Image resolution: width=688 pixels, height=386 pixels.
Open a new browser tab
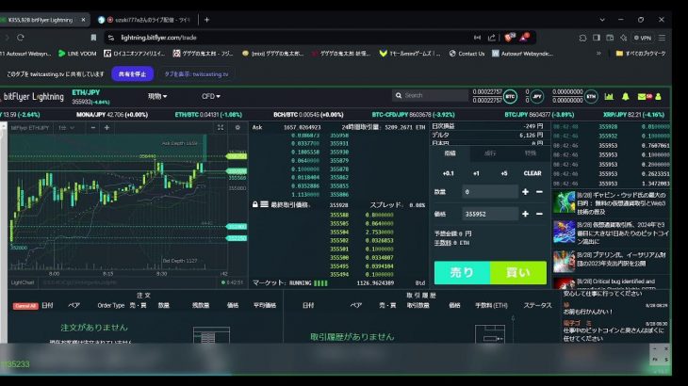point(206,20)
